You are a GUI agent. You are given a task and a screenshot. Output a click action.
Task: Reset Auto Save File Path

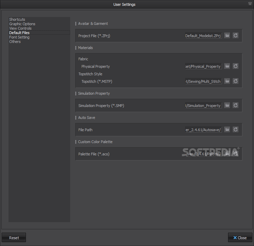coord(236,129)
